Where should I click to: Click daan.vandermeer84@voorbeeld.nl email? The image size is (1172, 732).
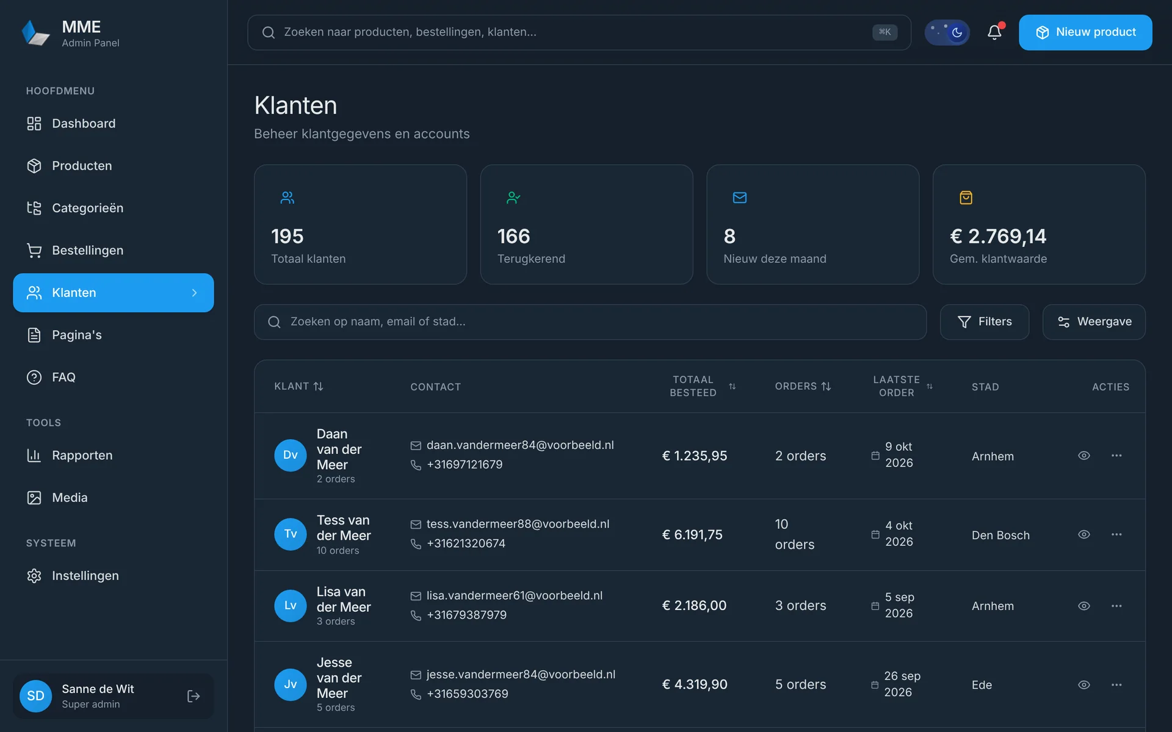pyautogui.click(x=520, y=445)
